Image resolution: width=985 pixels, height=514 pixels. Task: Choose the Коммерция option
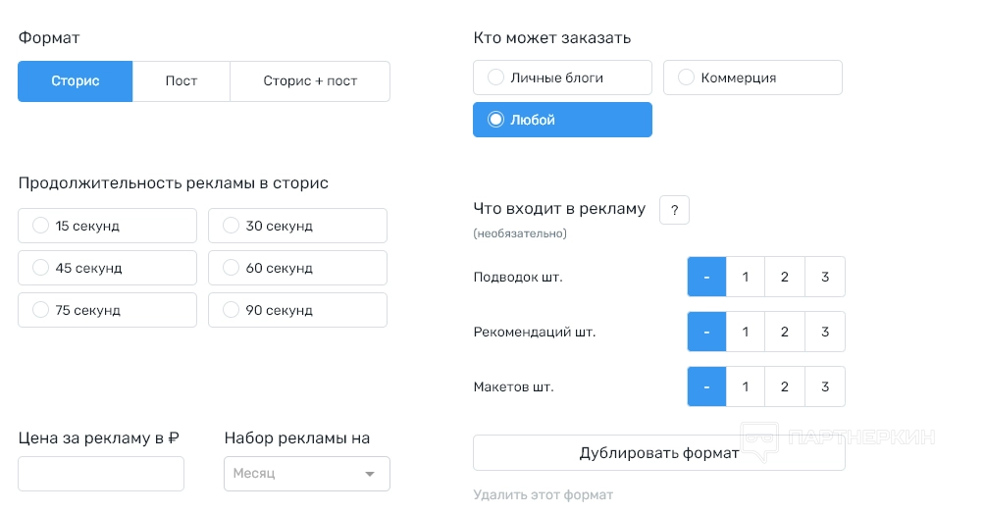tap(687, 77)
